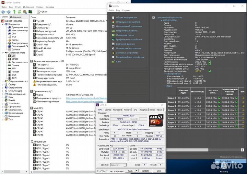Open Периферийные устройства in Speccy sidebar

(x=130, y=57)
